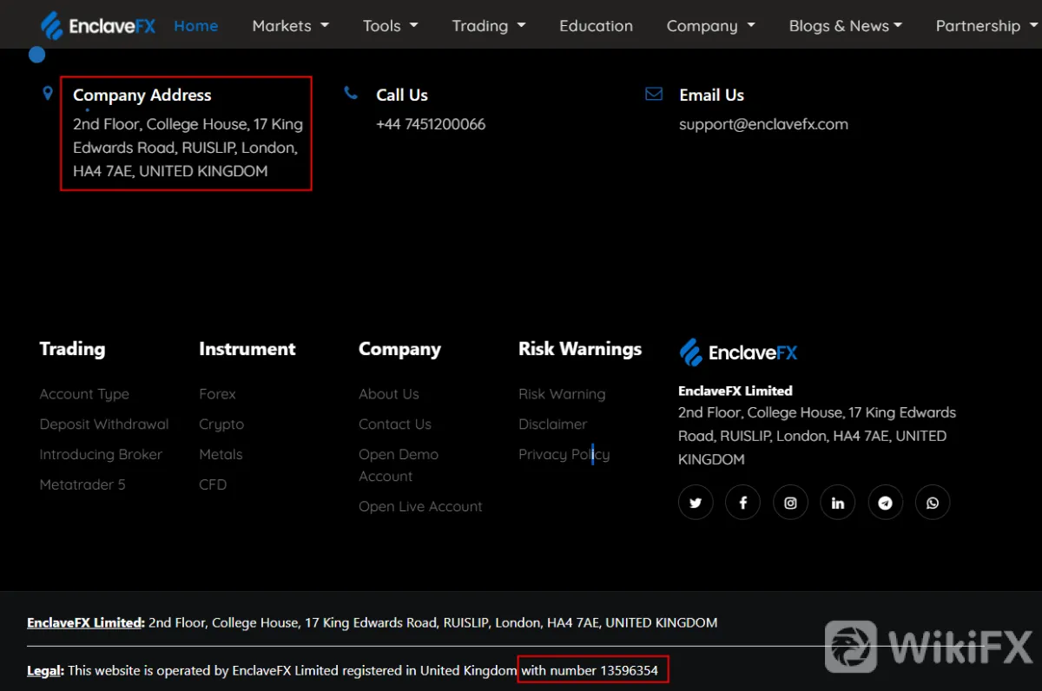Click the phone number +44 7451200066
This screenshot has width=1042, height=691.
(x=431, y=124)
